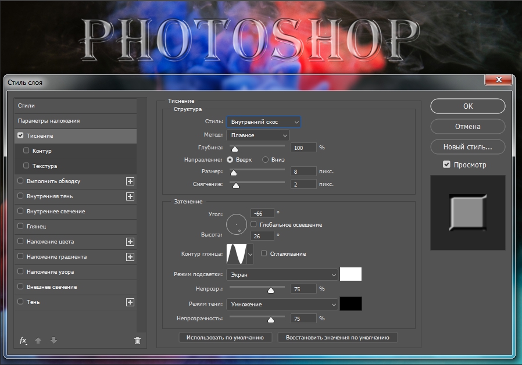Click the Размер slider handle
Viewport: 522px width, 365px height.
pos(234,173)
